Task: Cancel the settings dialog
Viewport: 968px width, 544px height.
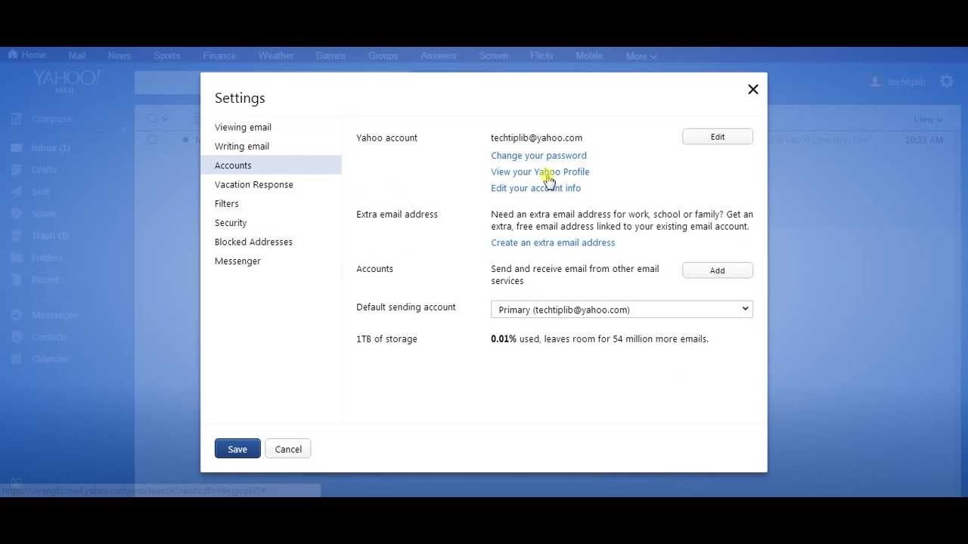Action: pyautogui.click(x=288, y=449)
